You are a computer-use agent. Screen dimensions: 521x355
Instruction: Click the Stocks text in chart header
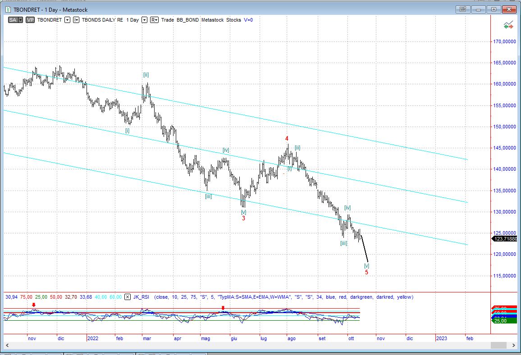coord(233,20)
